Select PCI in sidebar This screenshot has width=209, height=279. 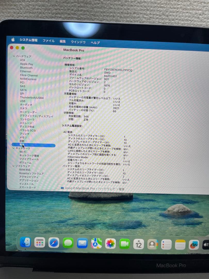(22, 82)
